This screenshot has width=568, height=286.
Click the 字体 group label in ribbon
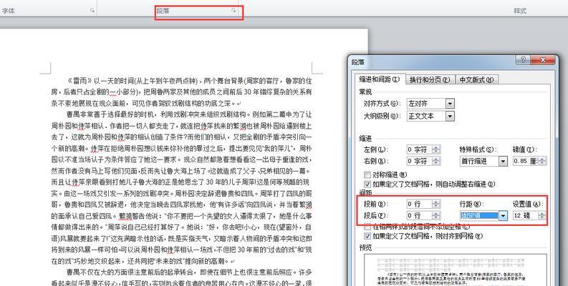(x=9, y=11)
